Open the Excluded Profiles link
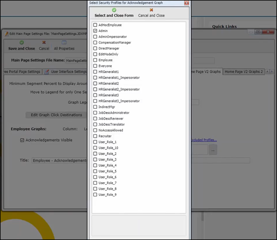The image size is (277, 240). pos(204,140)
